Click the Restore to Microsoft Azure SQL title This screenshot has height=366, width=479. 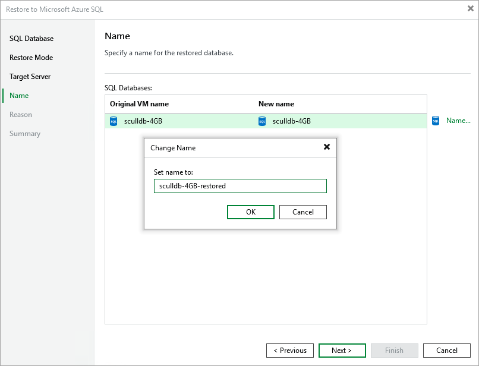tap(55, 10)
